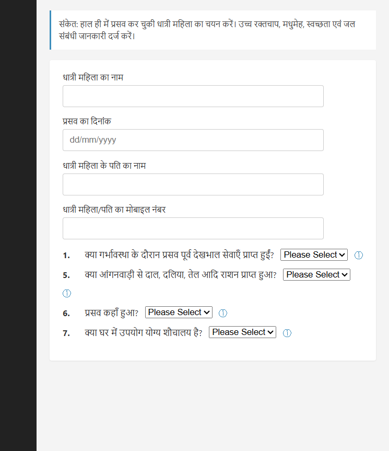Click the info icon below the ration question
Viewport: 389px width, 451px height.
pos(66,293)
